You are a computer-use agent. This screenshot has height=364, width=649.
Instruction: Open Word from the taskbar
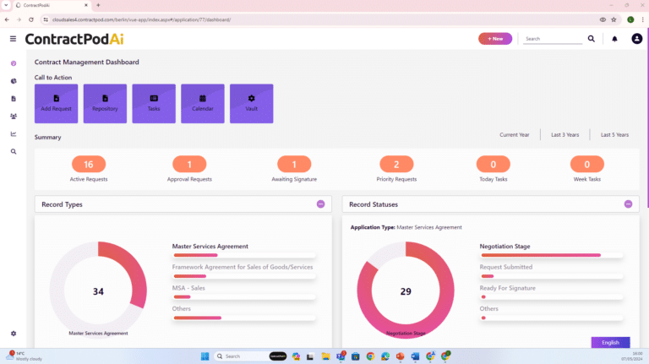point(415,356)
